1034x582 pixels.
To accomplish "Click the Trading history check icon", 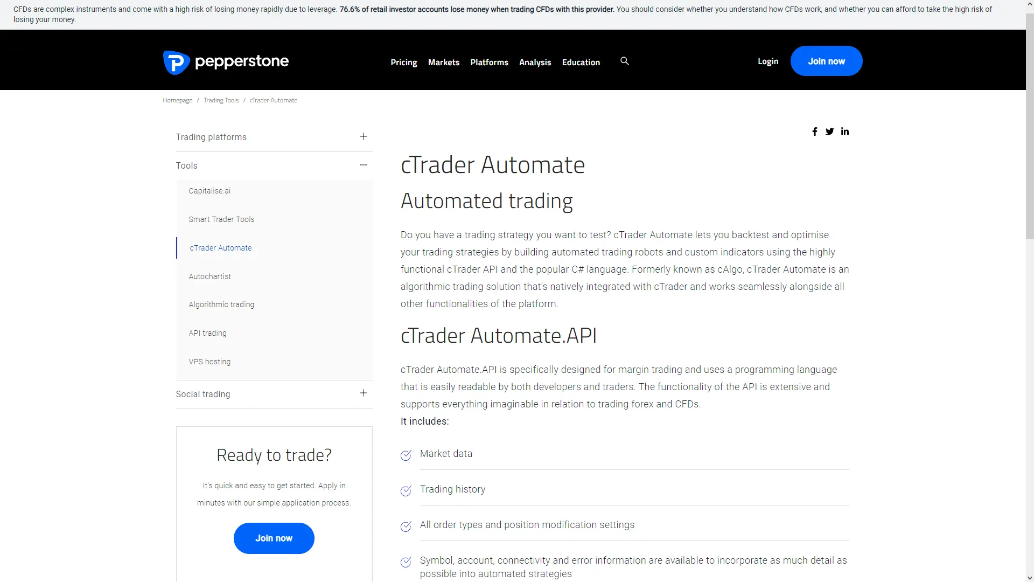I will point(406,491).
